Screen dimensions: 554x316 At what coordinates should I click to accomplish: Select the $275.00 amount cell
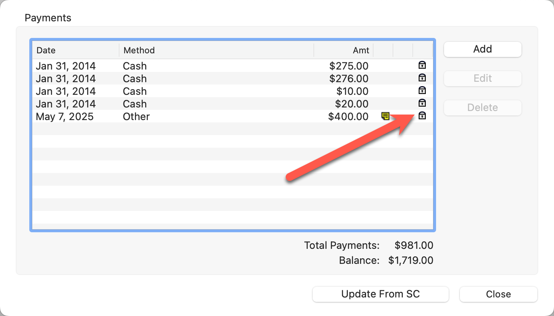pos(349,66)
